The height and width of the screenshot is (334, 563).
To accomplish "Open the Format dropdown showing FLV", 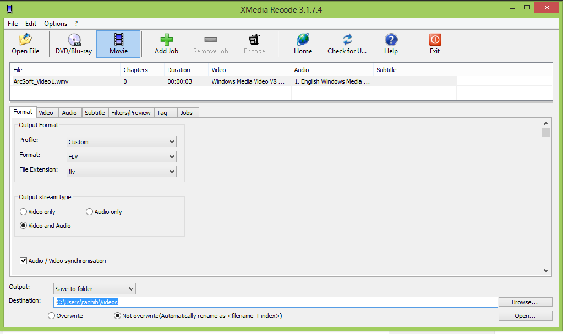I will click(x=121, y=157).
